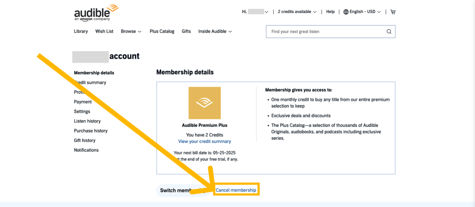Select Purchase history in sidebar
475x207 pixels.
(x=90, y=131)
